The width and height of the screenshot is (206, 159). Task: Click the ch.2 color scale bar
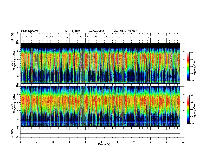188,109
